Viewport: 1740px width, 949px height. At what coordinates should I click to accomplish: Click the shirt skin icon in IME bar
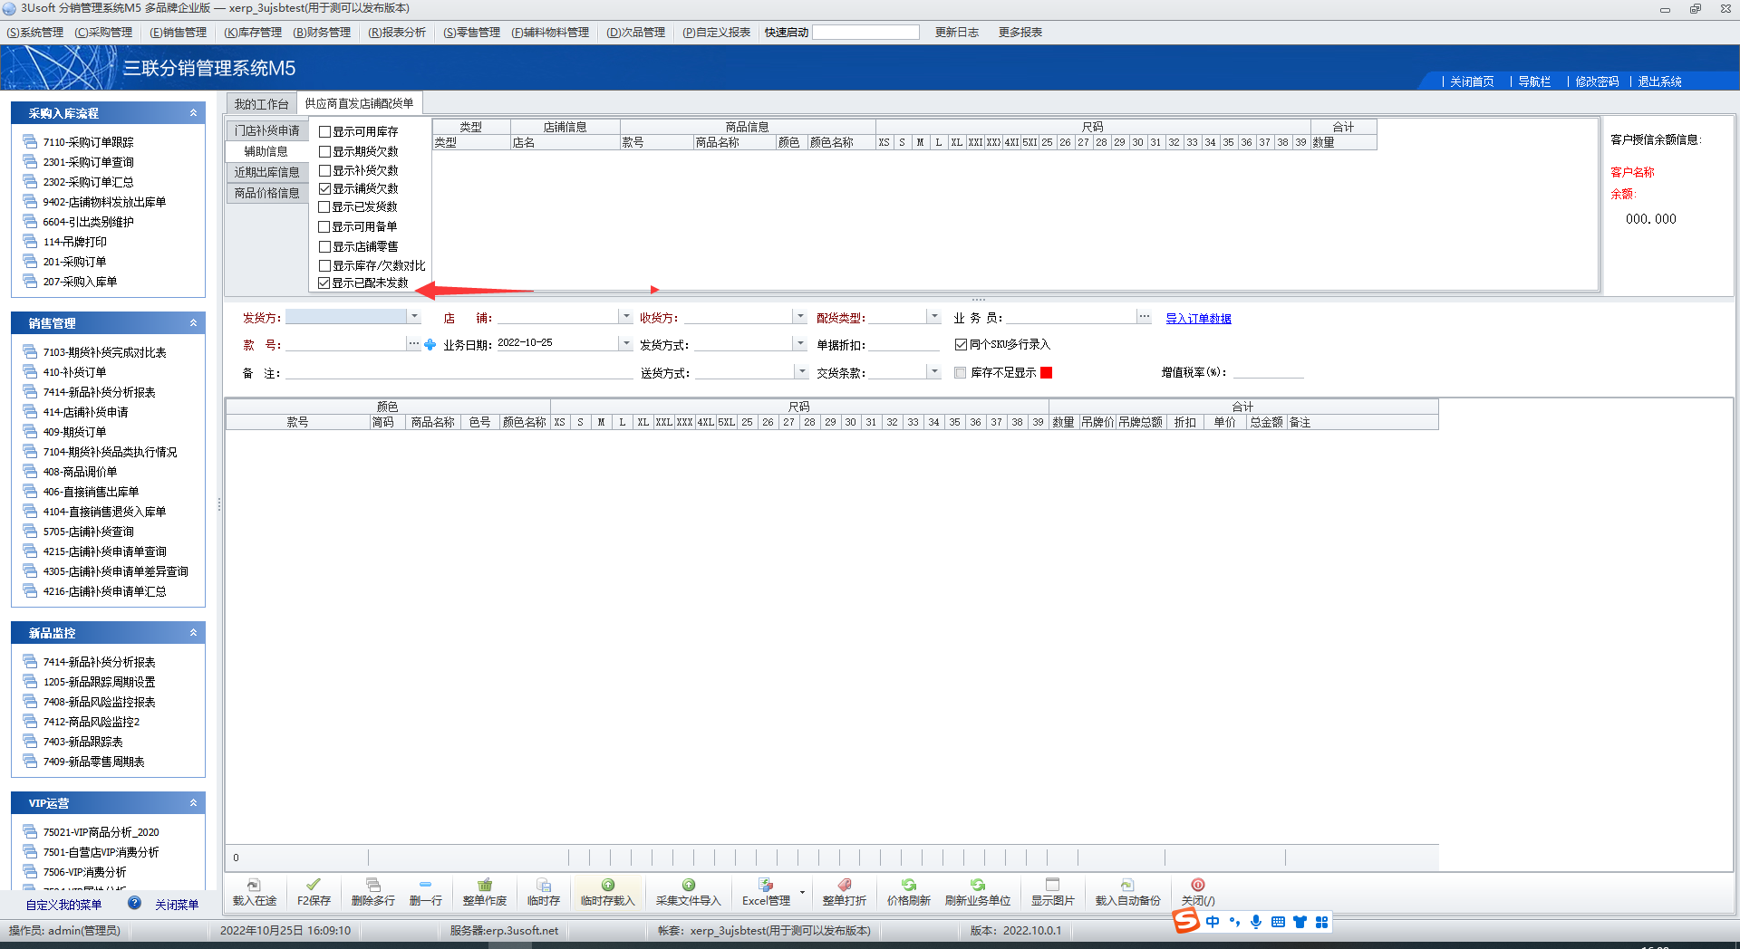click(x=1300, y=922)
